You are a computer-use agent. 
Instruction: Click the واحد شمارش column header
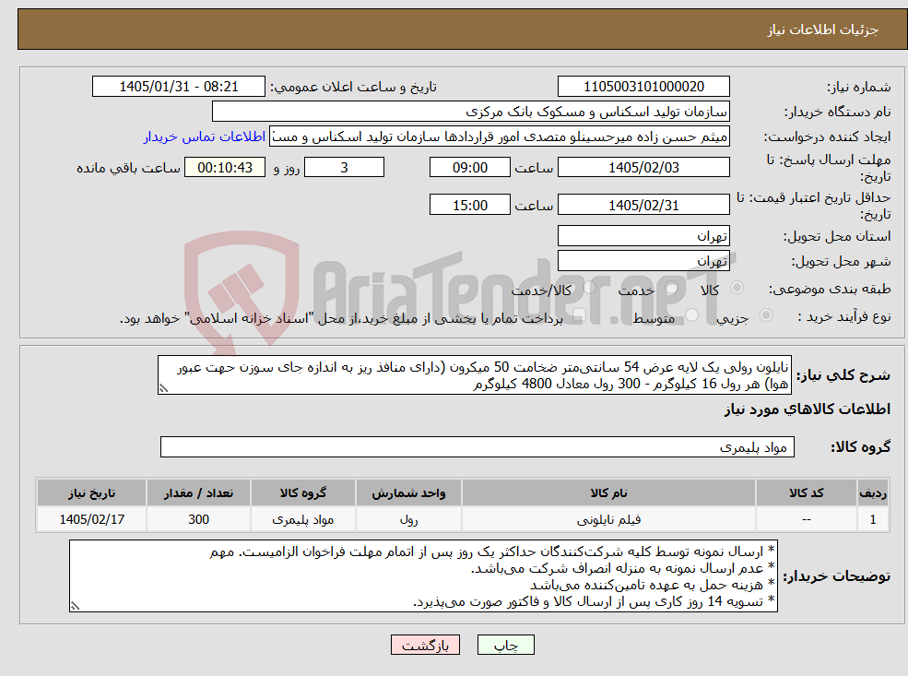tap(408, 493)
